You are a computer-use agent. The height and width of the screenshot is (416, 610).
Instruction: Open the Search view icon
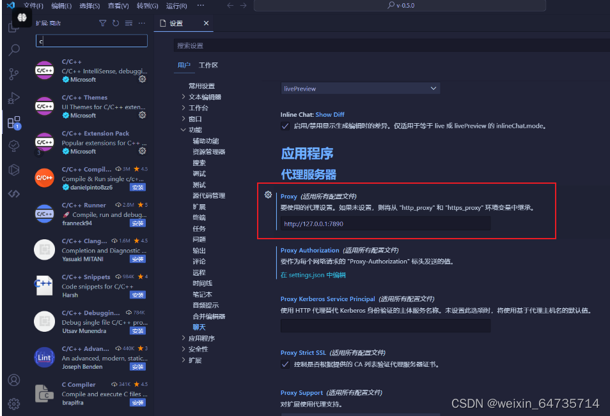(14, 49)
